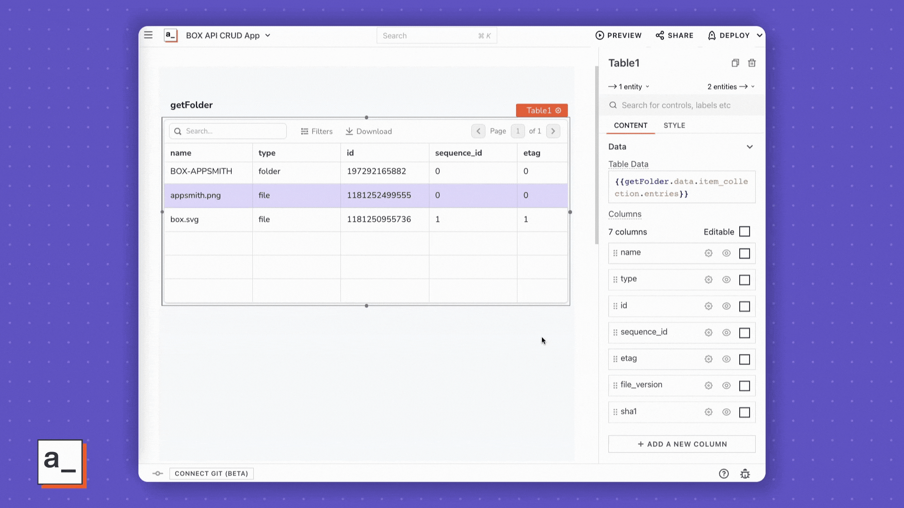The image size is (904, 508).
Task: Grab the drag handle of file_version column
Action: [x=615, y=386]
